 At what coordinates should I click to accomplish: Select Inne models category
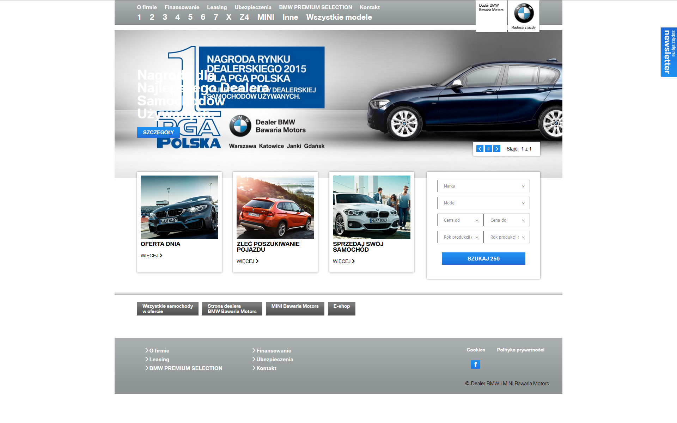[290, 17]
